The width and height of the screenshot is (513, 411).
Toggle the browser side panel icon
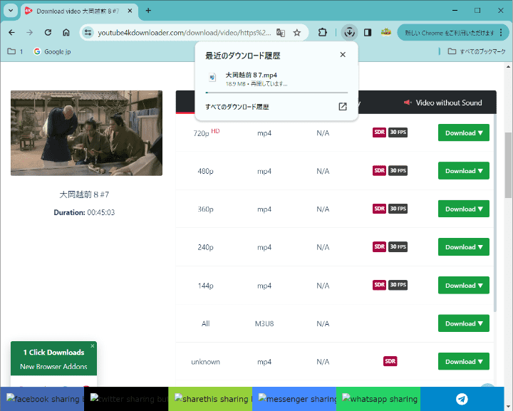tap(368, 32)
